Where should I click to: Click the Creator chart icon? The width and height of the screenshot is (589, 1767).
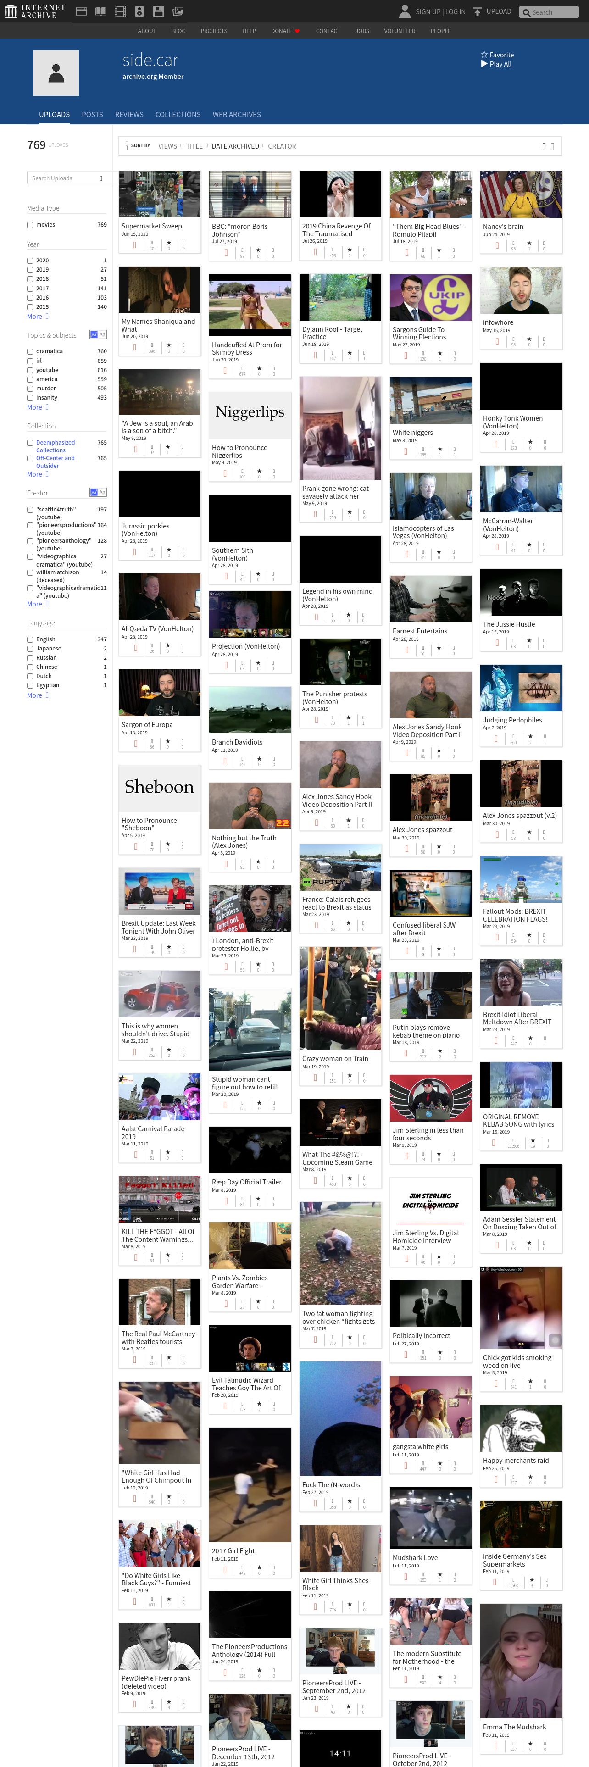pos(93,493)
